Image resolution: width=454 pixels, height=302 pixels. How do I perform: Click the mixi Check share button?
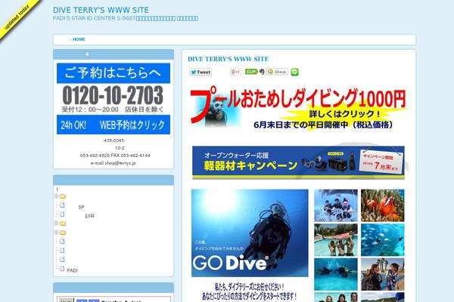(x=277, y=72)
